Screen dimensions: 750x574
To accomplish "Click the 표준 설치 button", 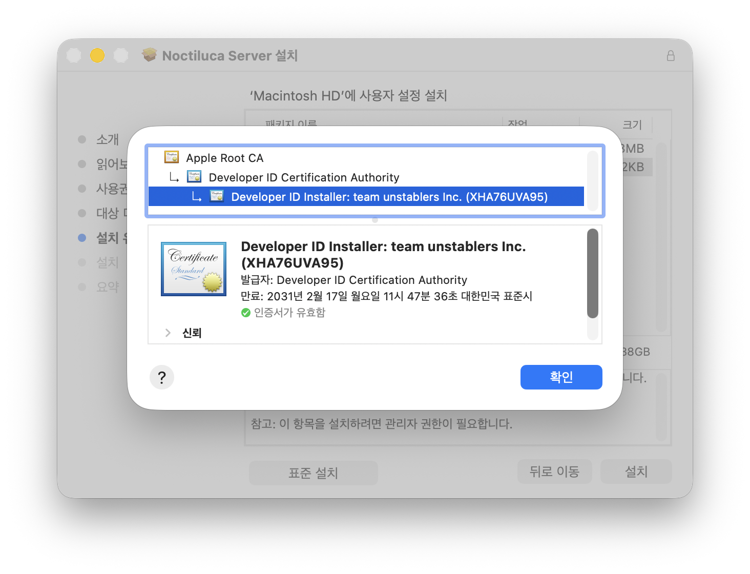I will 313,473.
